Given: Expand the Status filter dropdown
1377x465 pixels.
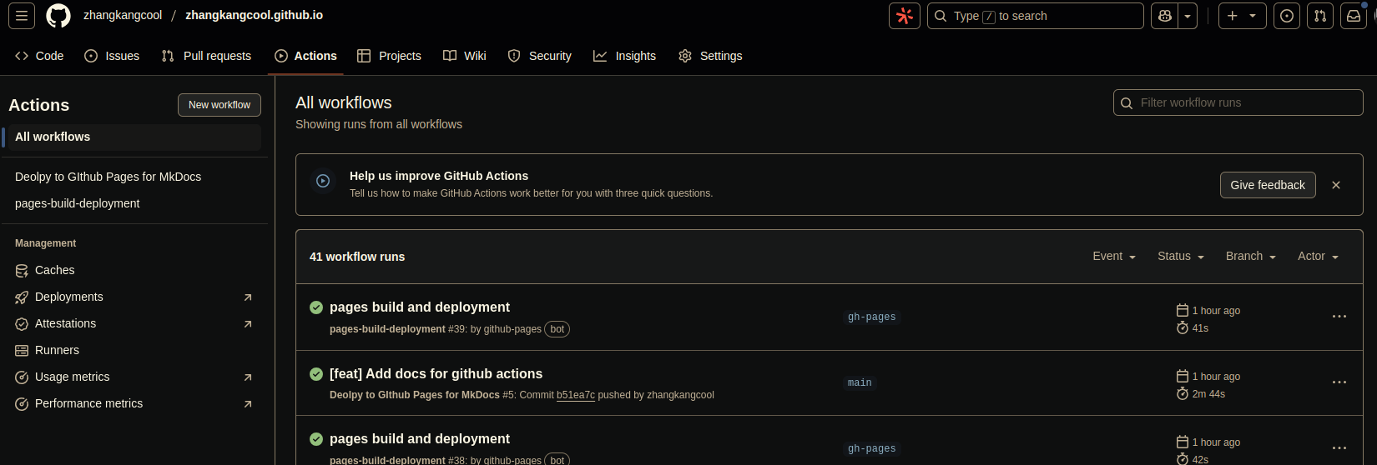Looking at the screenshot, I should coord(1180,256).
